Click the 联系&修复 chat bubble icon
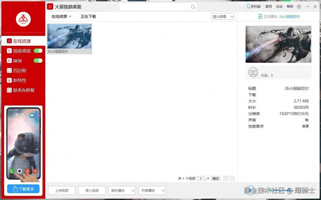Screen dimensions: 321x200 (x=9, y=90)
